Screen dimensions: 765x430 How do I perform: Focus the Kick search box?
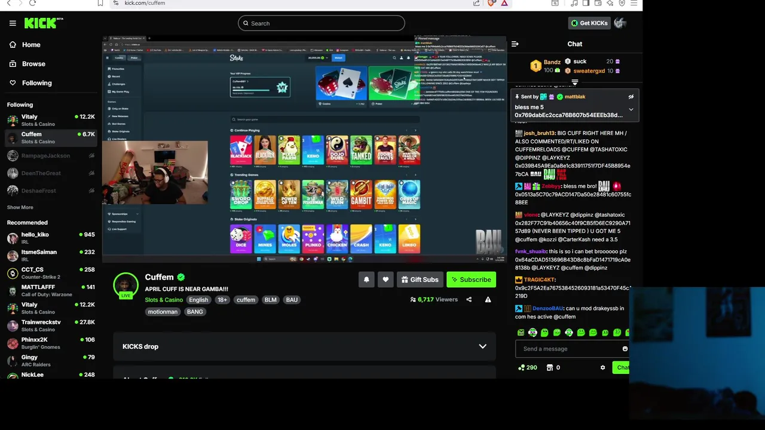click(321, 23)
